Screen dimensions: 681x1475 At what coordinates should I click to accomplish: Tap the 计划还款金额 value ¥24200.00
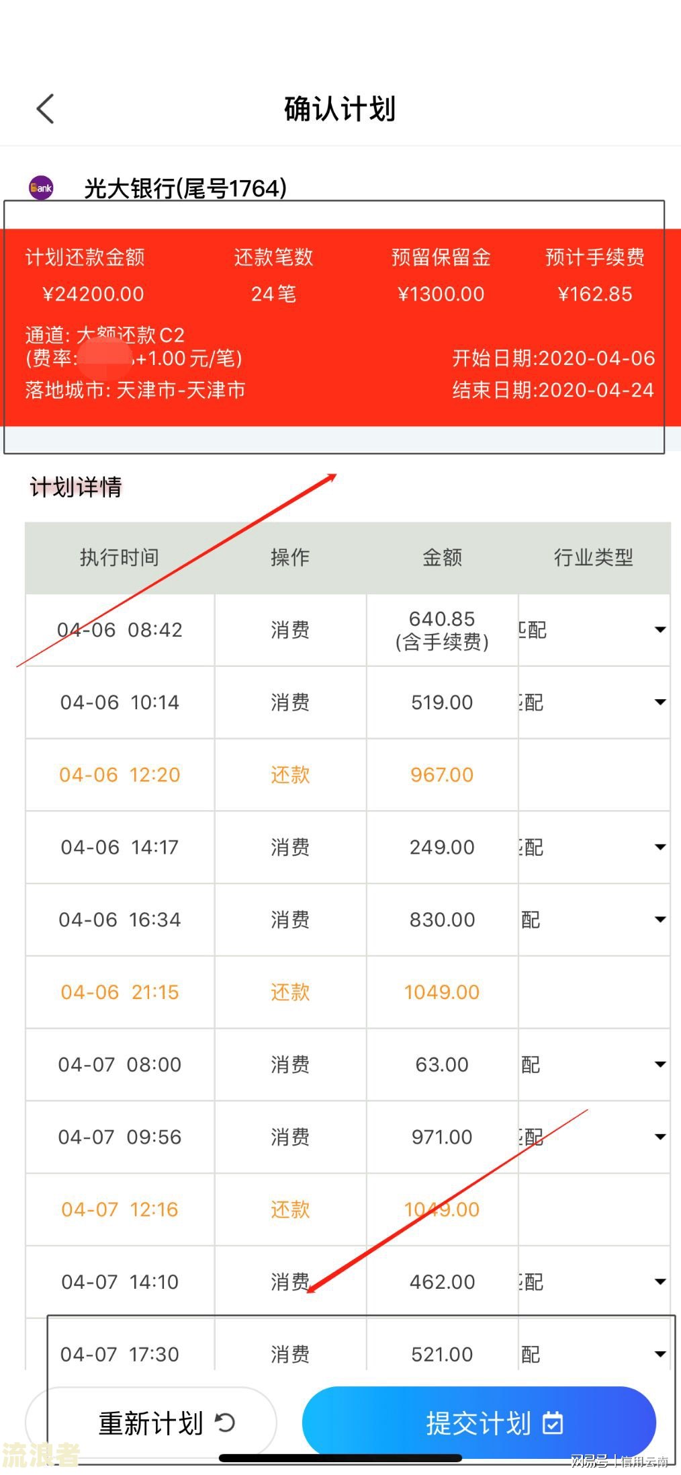point(93,294)
